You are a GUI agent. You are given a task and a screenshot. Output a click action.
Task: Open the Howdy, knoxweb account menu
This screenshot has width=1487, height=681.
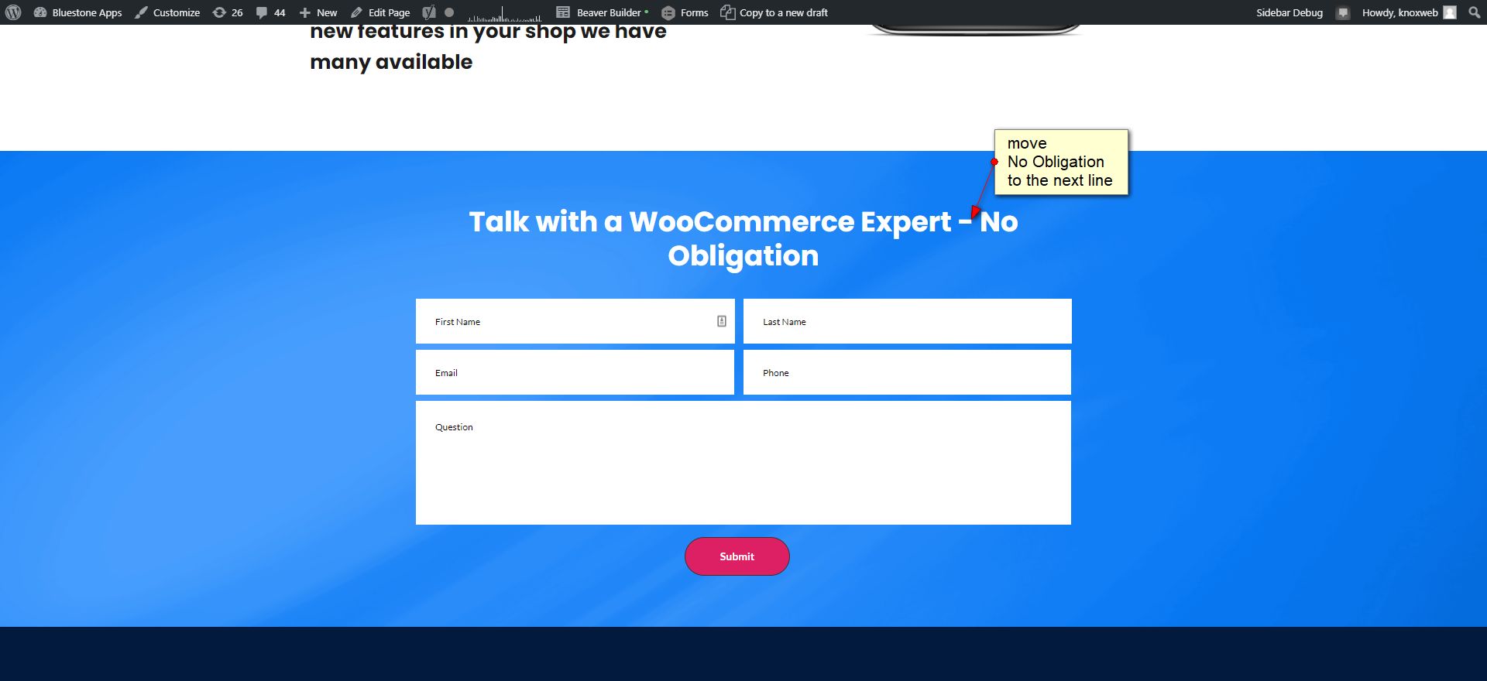pos(1409,12)
